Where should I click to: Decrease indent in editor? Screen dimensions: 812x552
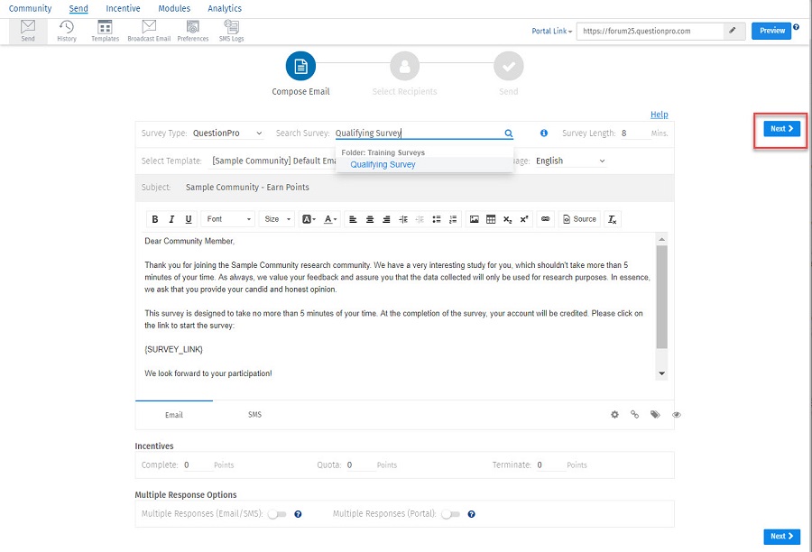tap(420, 219)
